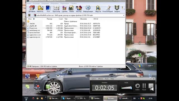Viewport: 179px width, 101px height.
Task: Sort files by Изменён column header
Action: click(83, 19)
